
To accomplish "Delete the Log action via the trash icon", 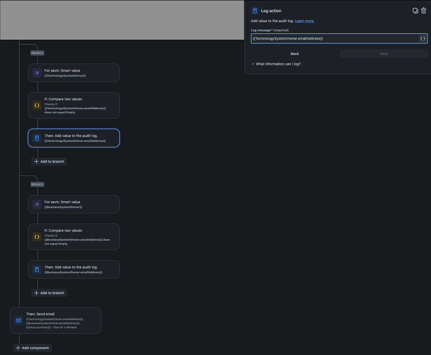I will pyautogui.click(x=423, y=10).
